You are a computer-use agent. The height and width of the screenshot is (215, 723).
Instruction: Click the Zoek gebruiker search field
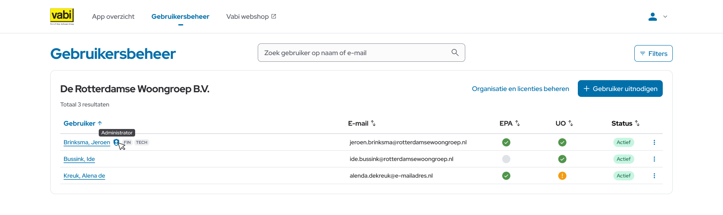(x=356, y=53)
